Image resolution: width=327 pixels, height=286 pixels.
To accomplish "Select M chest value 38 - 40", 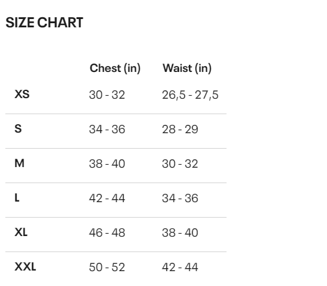I will (107, 164).
